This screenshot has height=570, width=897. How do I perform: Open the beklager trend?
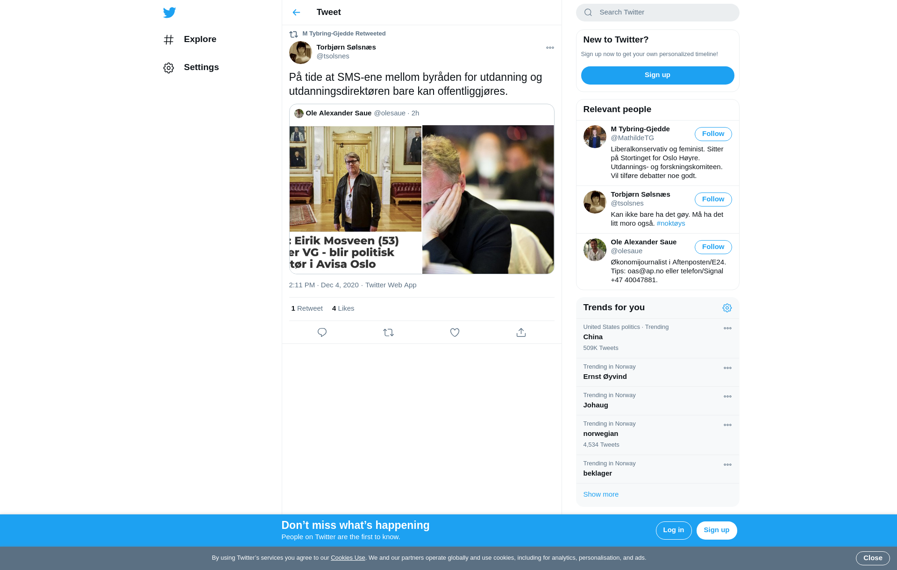coord(657,469)
